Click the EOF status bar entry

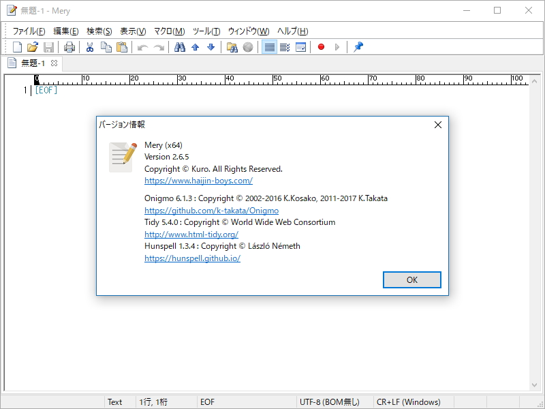pyautogui.click(x=207, y=402)
